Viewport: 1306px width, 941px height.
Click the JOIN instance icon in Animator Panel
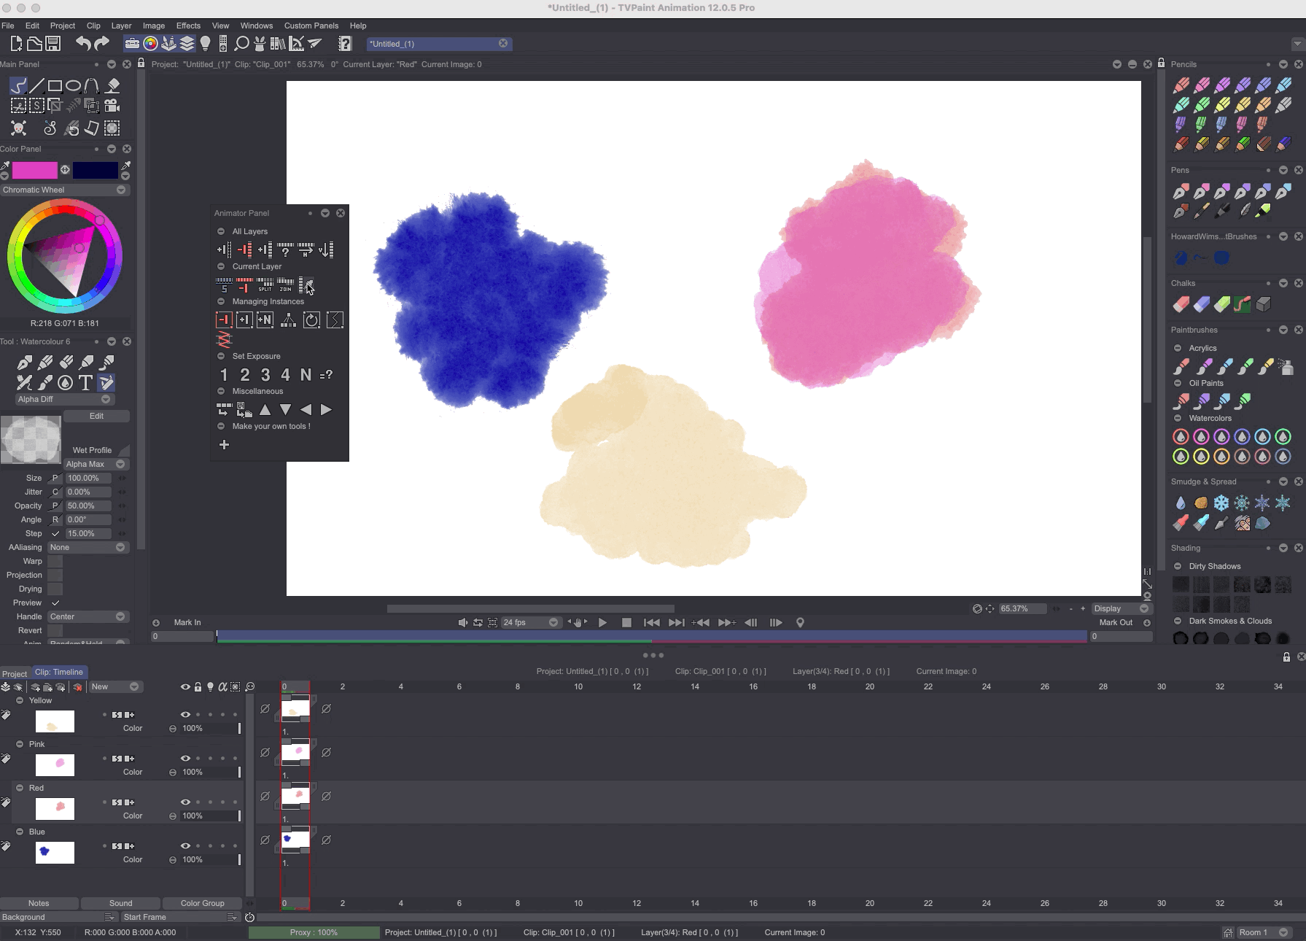click(x=285, y=285)
